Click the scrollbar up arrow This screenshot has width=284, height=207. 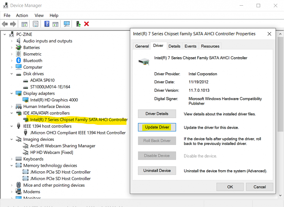pyautogui.click(x=280, y=34)
